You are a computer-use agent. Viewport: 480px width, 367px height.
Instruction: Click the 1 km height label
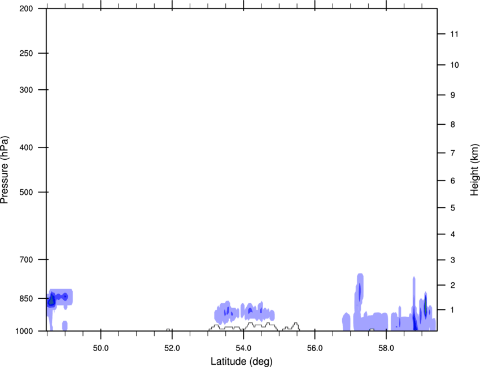tap(453, 310)
